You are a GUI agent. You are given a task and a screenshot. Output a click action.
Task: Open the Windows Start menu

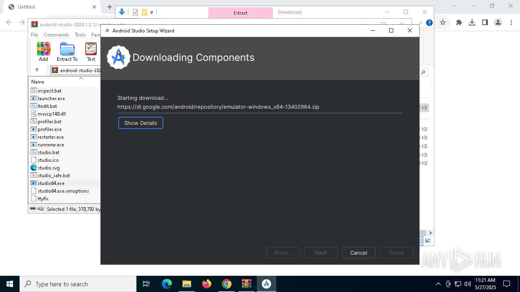tap(10, 284)
